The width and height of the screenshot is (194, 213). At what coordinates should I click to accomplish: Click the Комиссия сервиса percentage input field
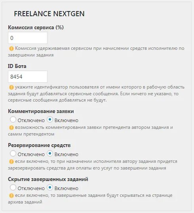point(28,38)
